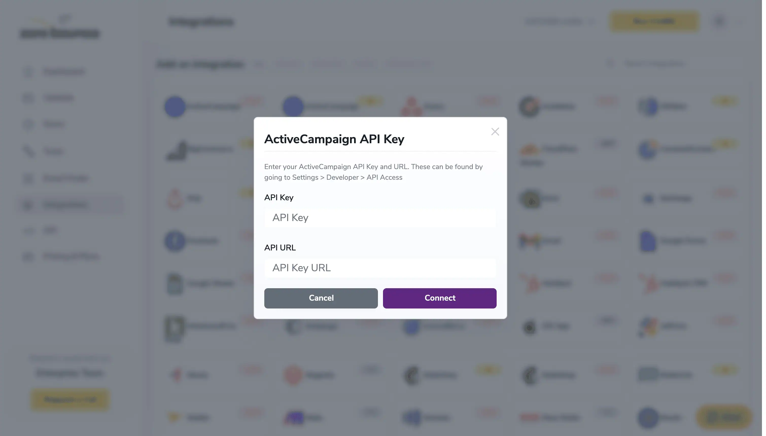Click the wrench icon in the sidebar
The height and width of the screenshot is (436, 766).
pyautogui.click(x=29, y=152)
